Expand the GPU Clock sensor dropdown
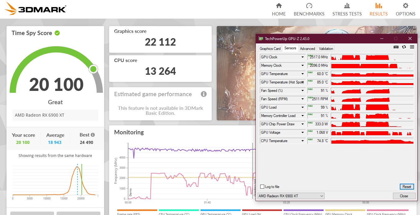 tap(302, 57)
